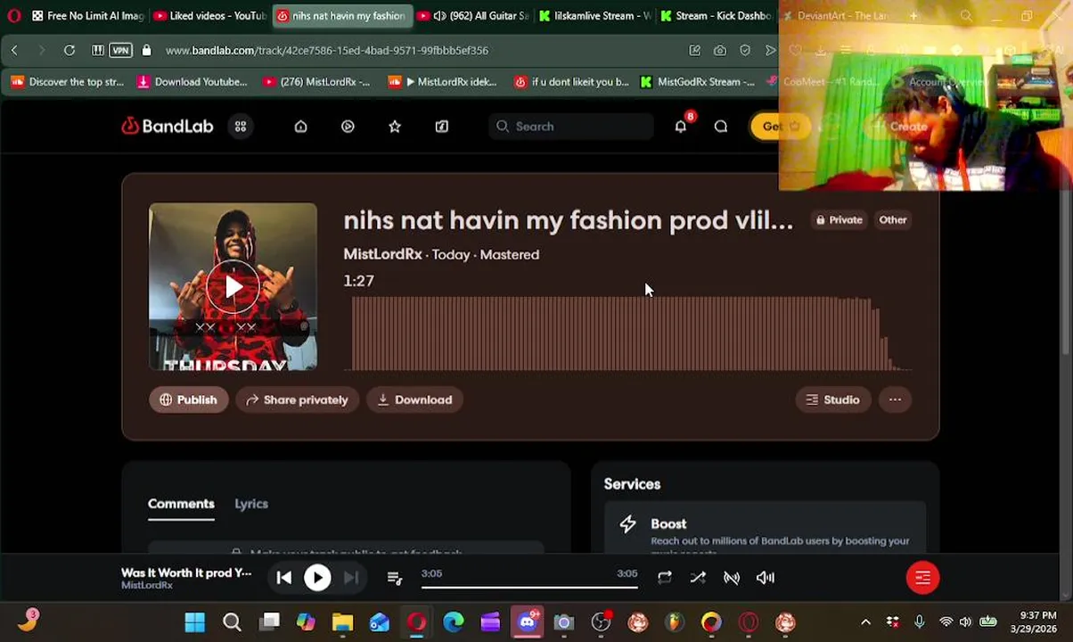
Task: Open the track more options ellipsis
Action: click(895, 399)
